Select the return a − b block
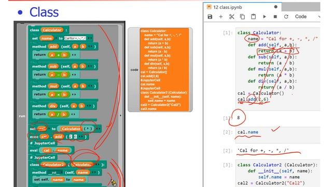The image size is (332, 187). point(56,75)
